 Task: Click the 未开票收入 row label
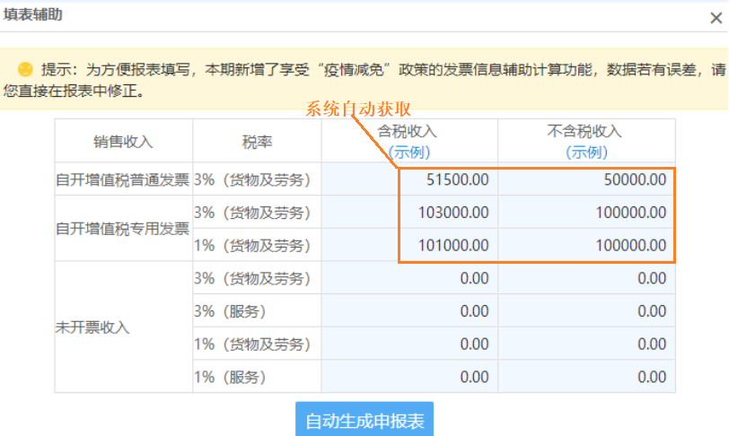click(x=92, y=327)
